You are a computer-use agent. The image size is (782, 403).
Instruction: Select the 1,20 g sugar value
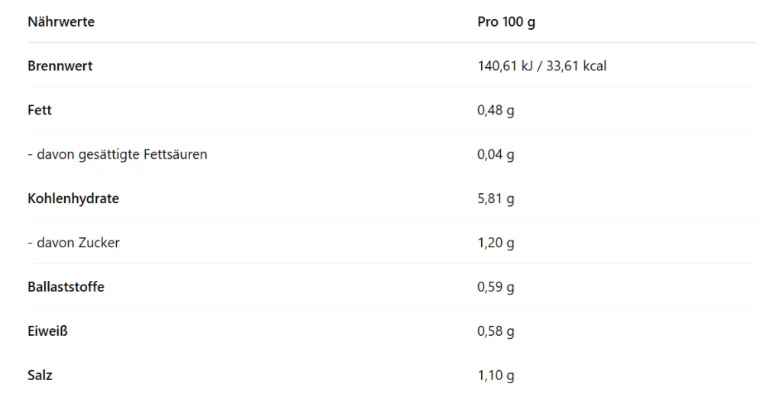[x=496, y=243]
